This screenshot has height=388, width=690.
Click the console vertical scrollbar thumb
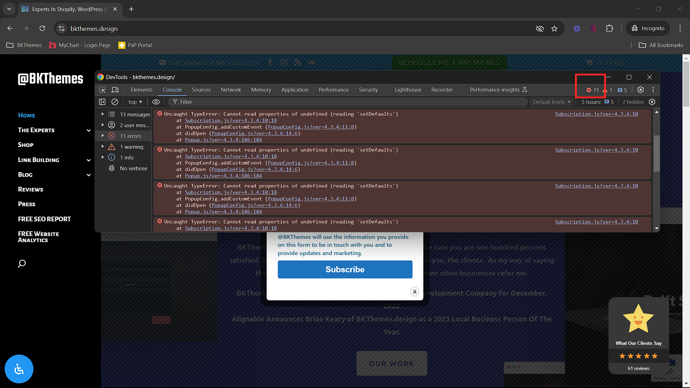click(657, 153)
